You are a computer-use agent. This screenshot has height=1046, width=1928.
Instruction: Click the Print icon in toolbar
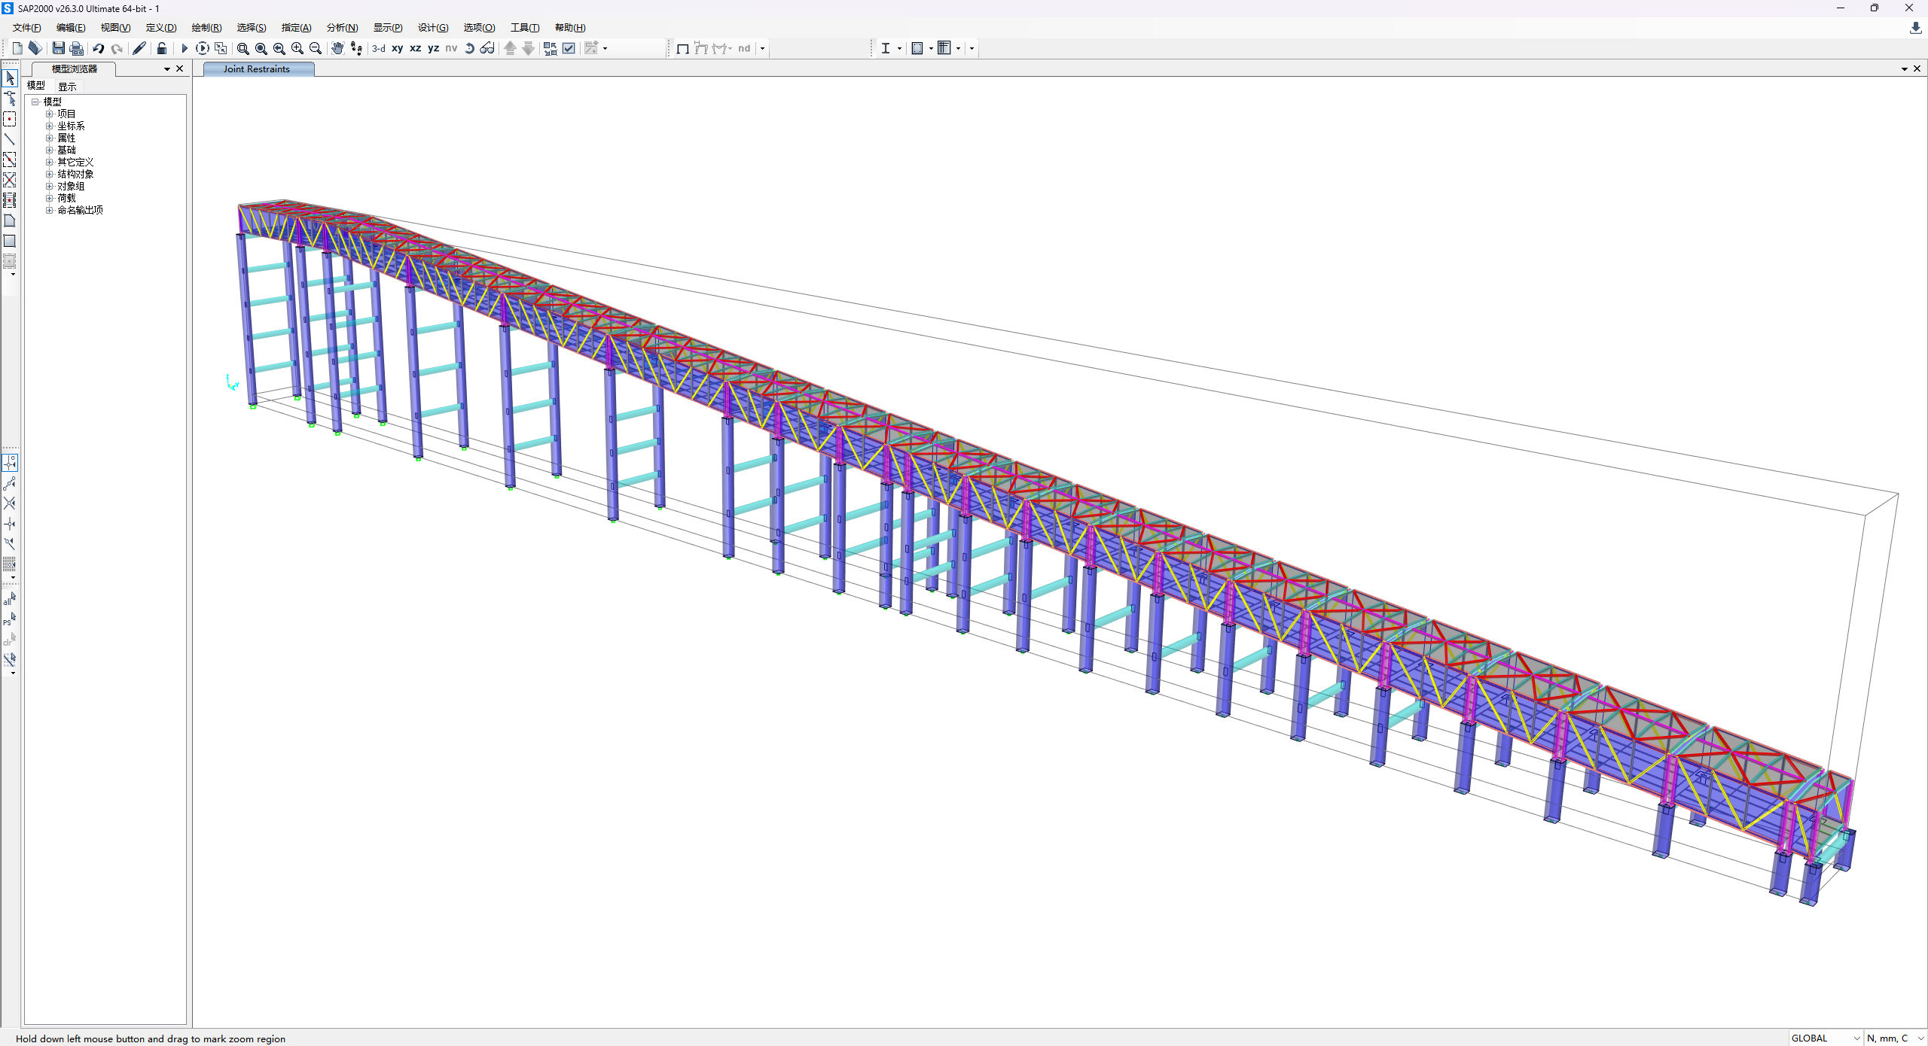click(76, 48)
